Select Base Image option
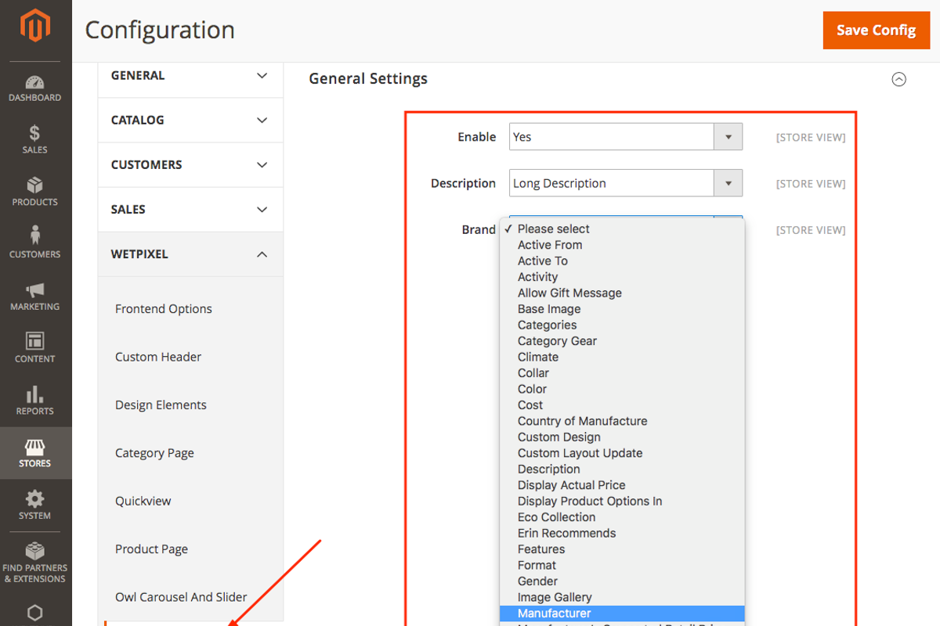Viewport: 940px width, 626px height. (622, 309)
